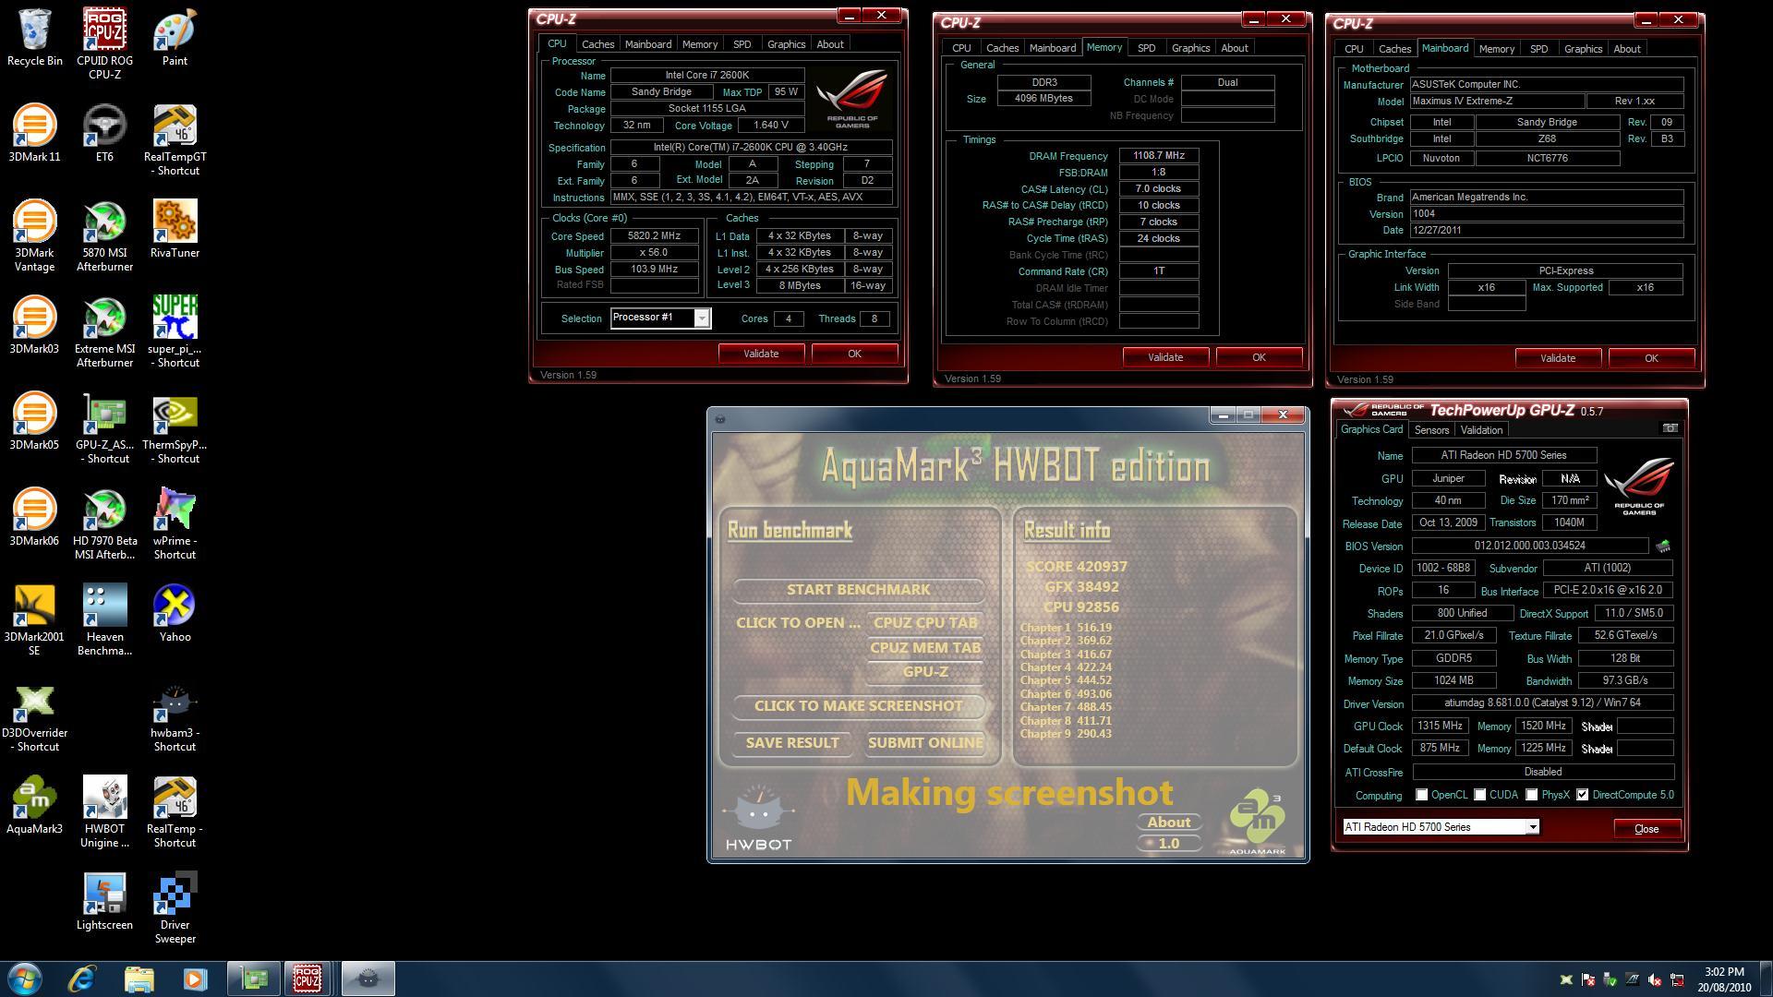The image size is (1773, 997).
Task: Open Yahoo desktop icon
Action: point(175,613)
